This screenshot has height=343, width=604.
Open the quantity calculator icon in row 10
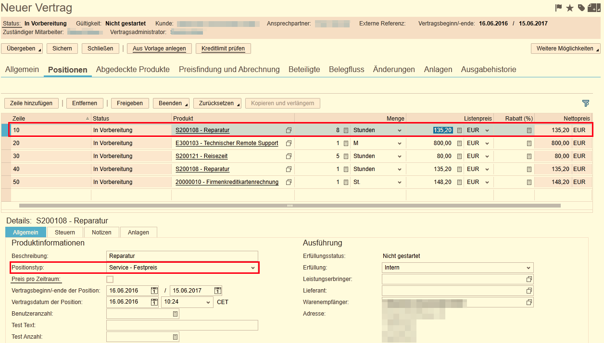[346, 130]
